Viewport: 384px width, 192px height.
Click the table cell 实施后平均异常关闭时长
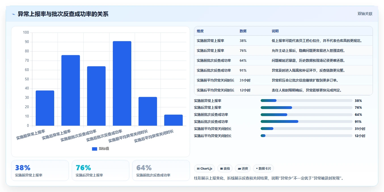(216, 90)
